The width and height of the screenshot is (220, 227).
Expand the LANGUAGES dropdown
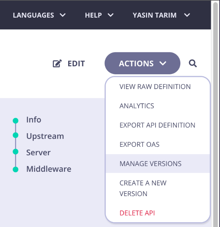(39, 15)
